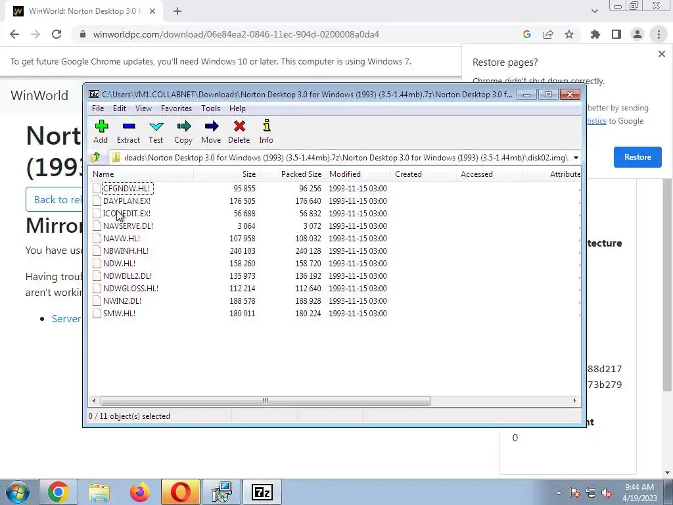Image resolution: width=673 pixels, height=505 pixels.
Task: Click the Extract toolbar icon
Action: pyautogui.click(x=128, y=132)
